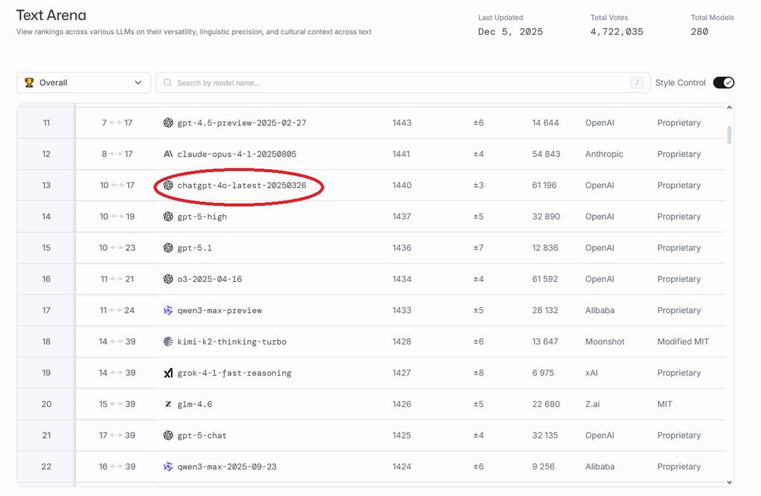Screen dimensions: 761x496
Task: Click the Qwen logo beside qwen3-max-2025-09-23
Action: pyautogui.click(x=168, y=467)
